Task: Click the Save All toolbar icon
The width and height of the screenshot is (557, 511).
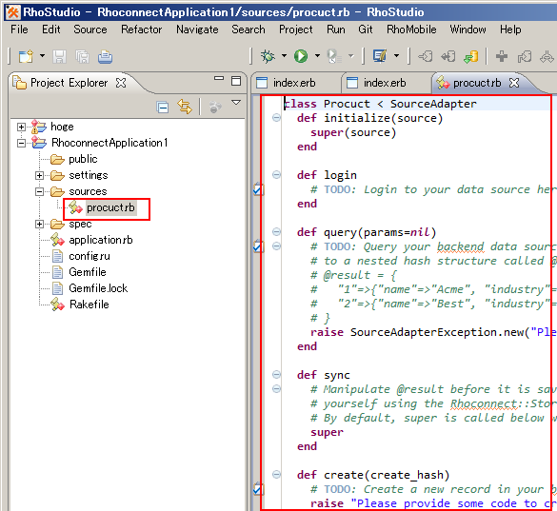Action: 83,56
